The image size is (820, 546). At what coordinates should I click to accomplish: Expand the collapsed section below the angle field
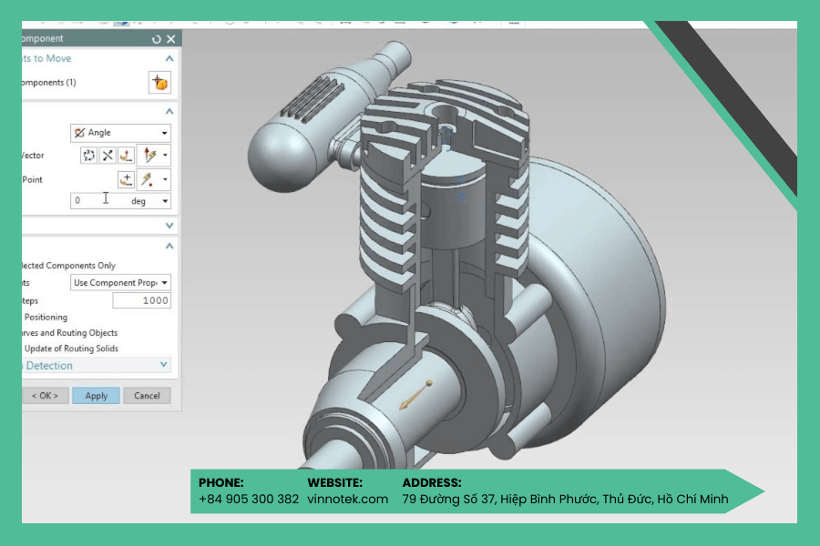169,226
